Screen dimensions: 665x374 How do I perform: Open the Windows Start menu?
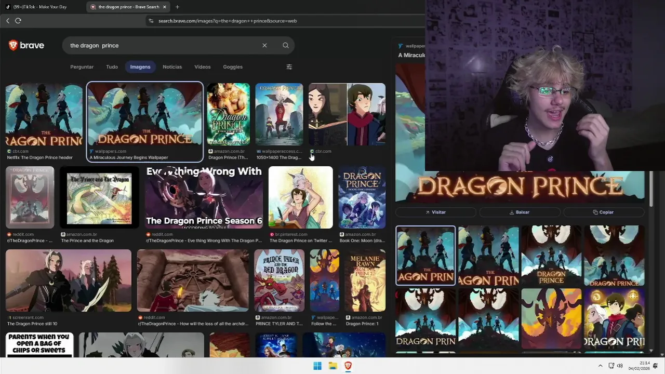(x=317, y=366)
